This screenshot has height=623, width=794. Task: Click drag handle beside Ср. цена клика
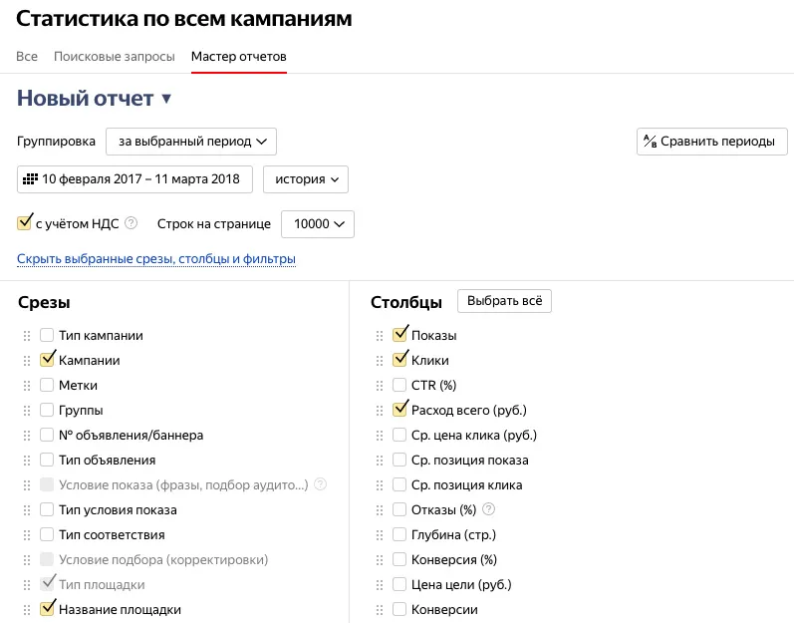[380, 435]
